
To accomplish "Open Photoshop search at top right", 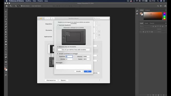I will point(158,6).
